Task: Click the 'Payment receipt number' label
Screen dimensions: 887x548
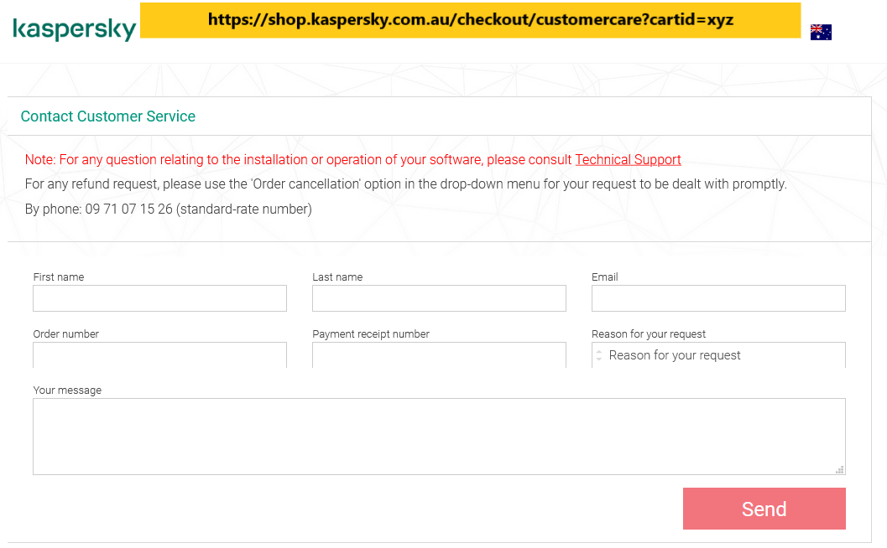Action: 371,334
